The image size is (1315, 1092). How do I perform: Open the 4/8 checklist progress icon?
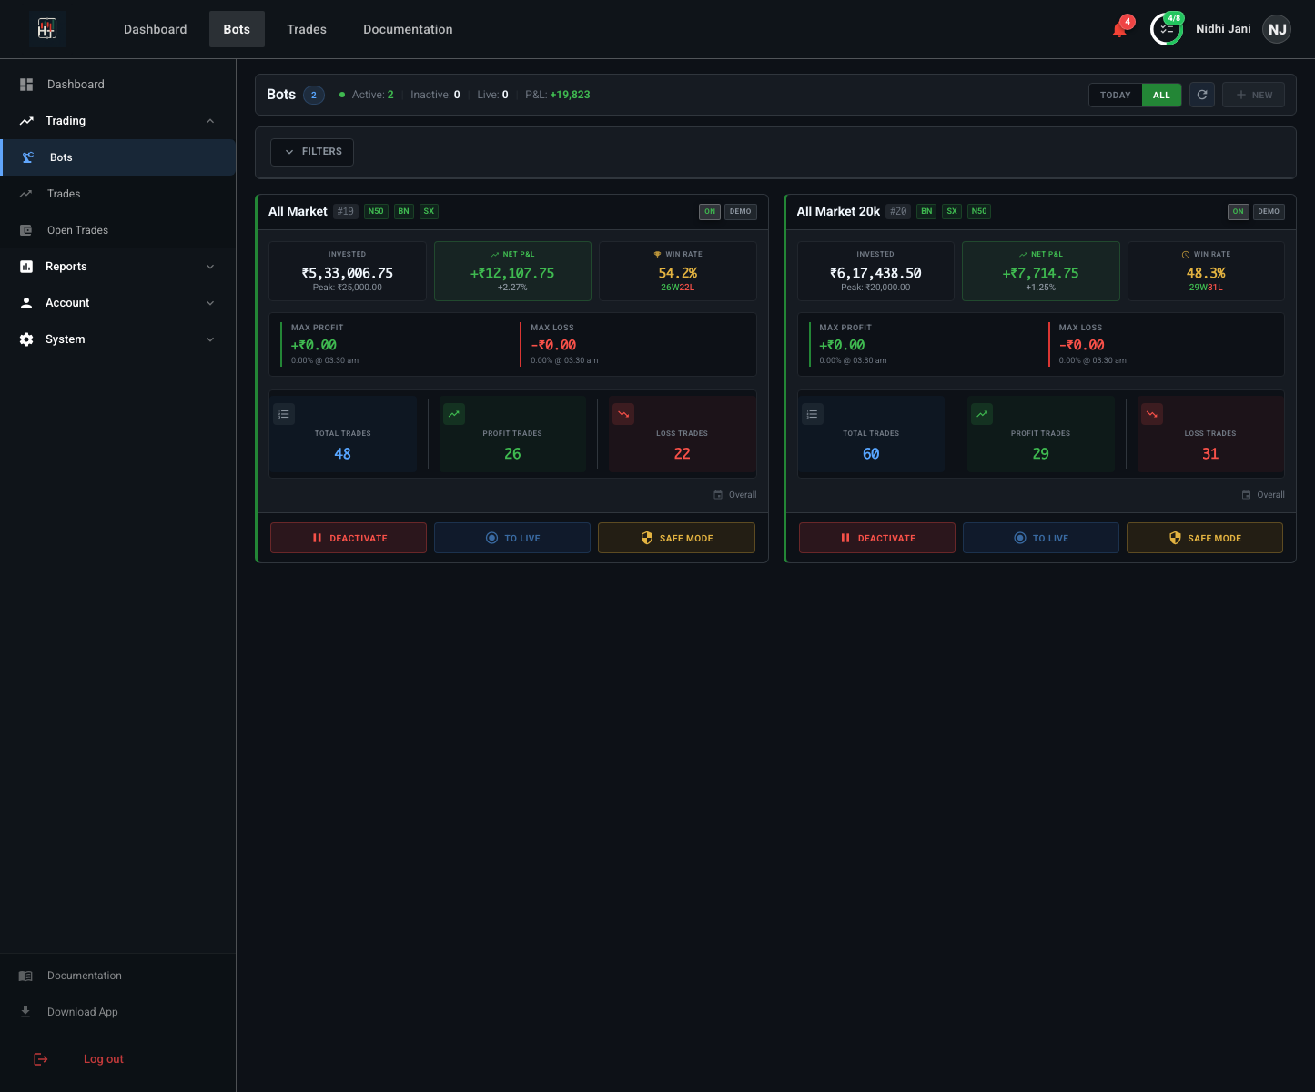[1167, 29]
